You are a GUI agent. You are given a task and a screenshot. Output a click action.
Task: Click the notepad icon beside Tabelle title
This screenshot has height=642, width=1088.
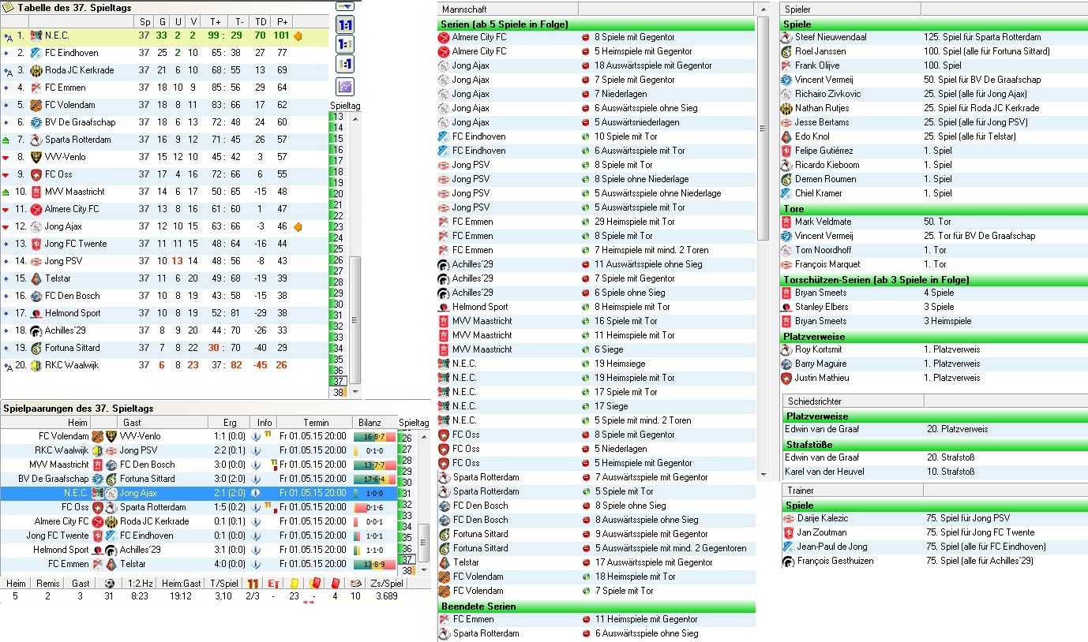9,7
